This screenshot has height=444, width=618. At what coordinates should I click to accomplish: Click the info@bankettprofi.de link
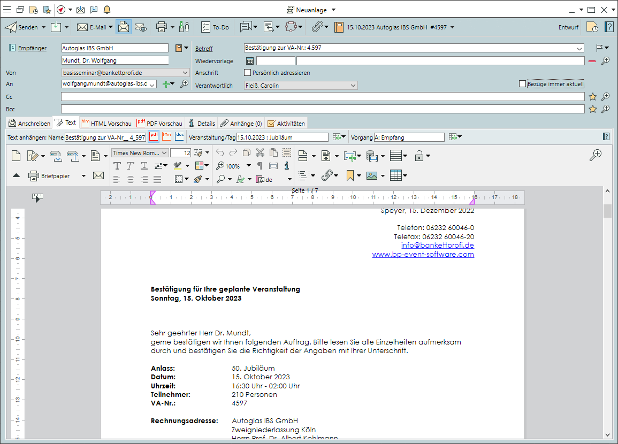(437, 246)
